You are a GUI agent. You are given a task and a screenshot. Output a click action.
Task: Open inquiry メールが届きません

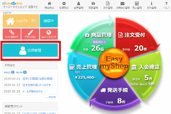pyautogui.click(x=33, y=91)
